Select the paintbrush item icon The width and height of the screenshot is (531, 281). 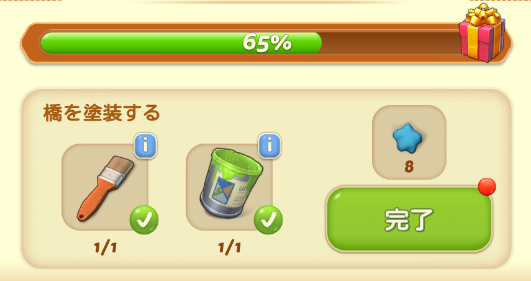click(x=106, y=188)
